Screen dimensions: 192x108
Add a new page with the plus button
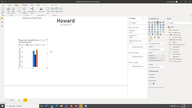(25, 100)
